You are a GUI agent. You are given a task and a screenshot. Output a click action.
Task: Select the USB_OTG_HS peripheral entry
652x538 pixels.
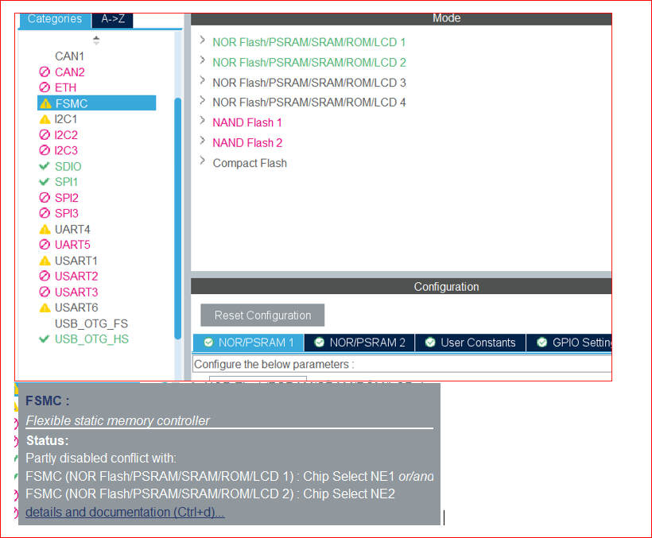click(x=91, y=339)
